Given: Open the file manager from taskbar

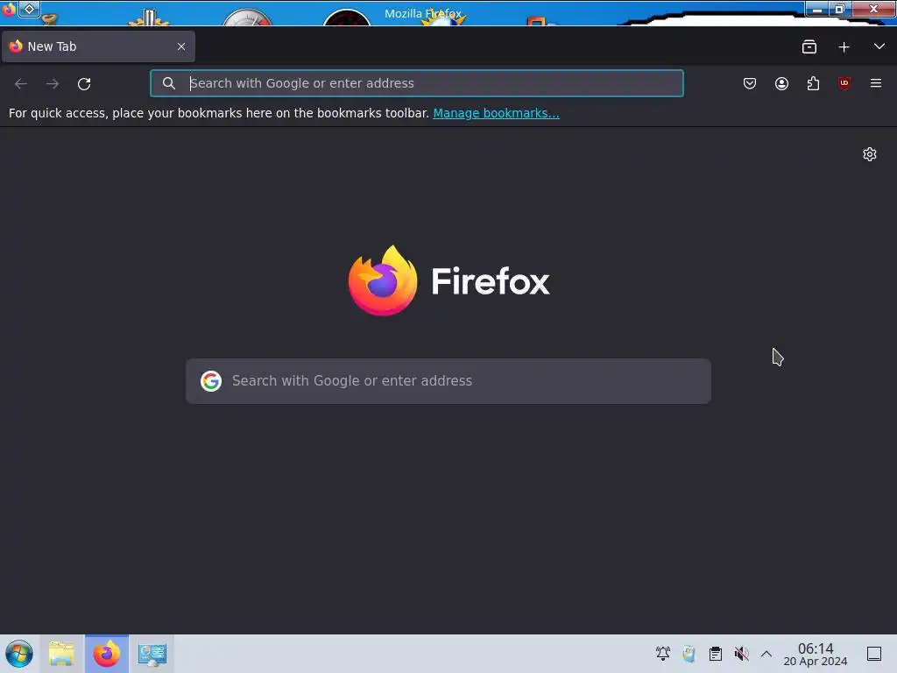Looking at the screenshot, I should [61, 654].
